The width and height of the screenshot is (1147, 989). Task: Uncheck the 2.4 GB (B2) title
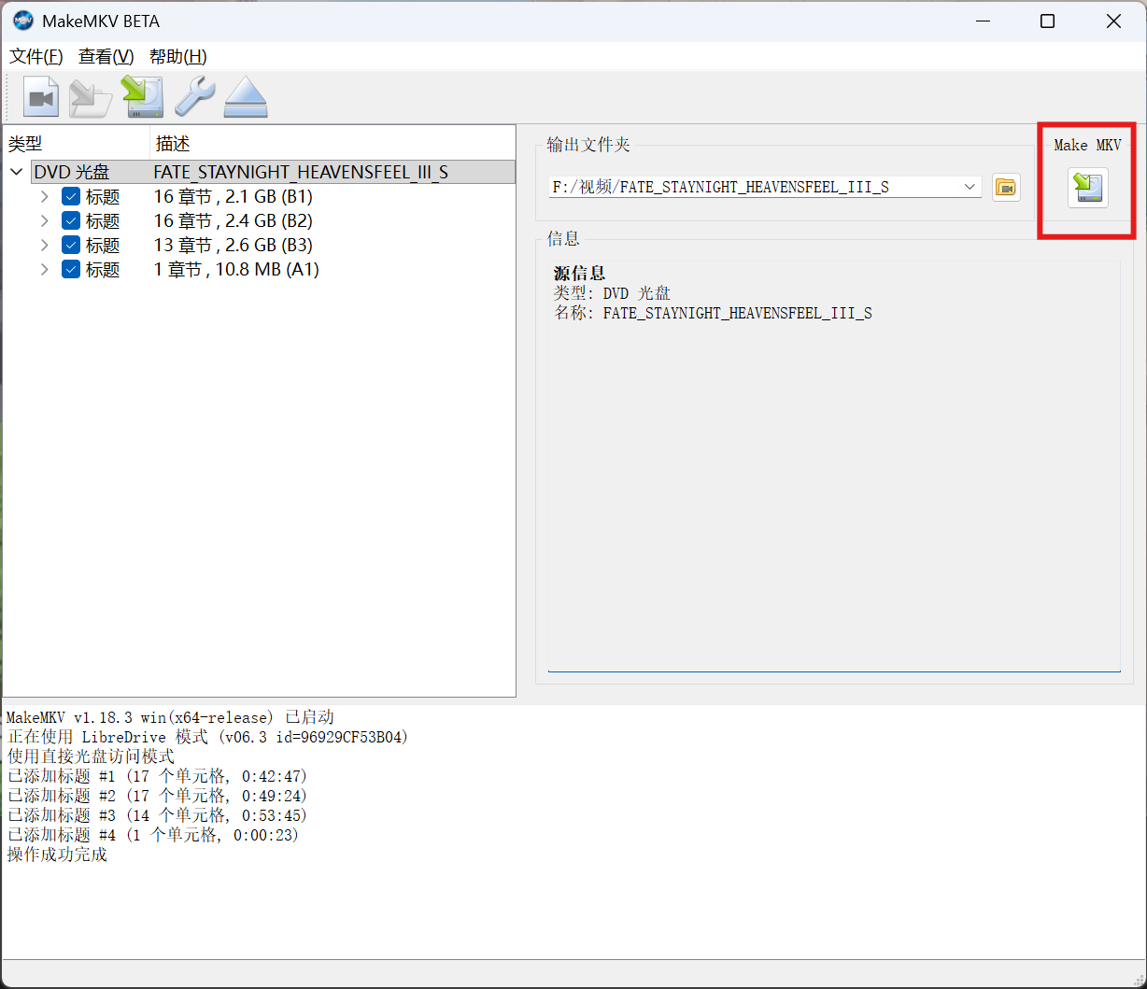(71, 221)
